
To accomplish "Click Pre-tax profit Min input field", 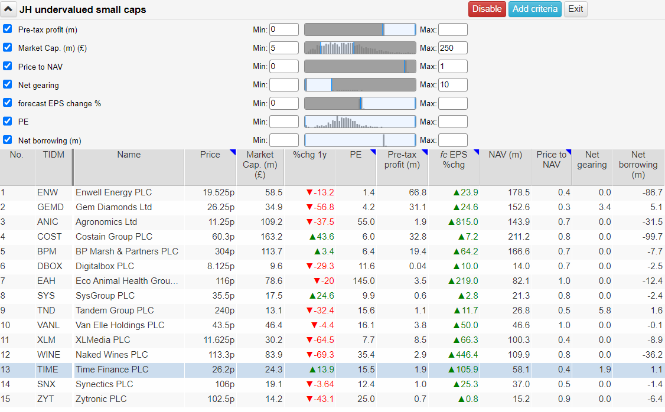I will click(x=283, y=30).
